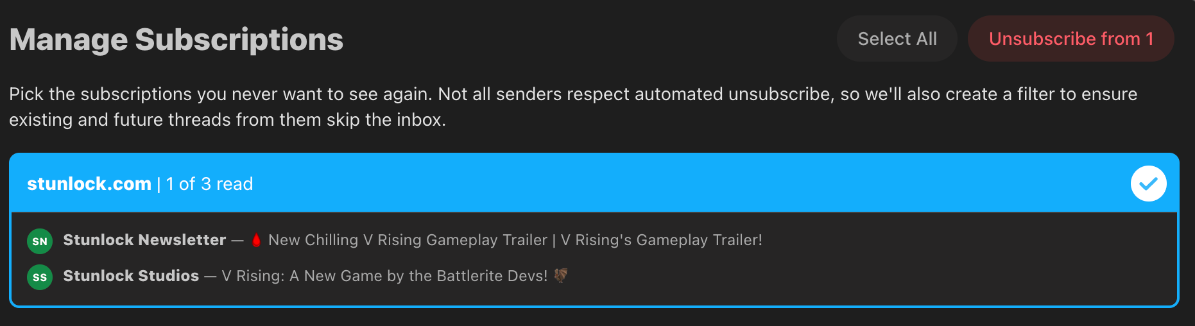This screenshot has width=1195, height=326.
Task: Click the Select All button
Action: 897,39
